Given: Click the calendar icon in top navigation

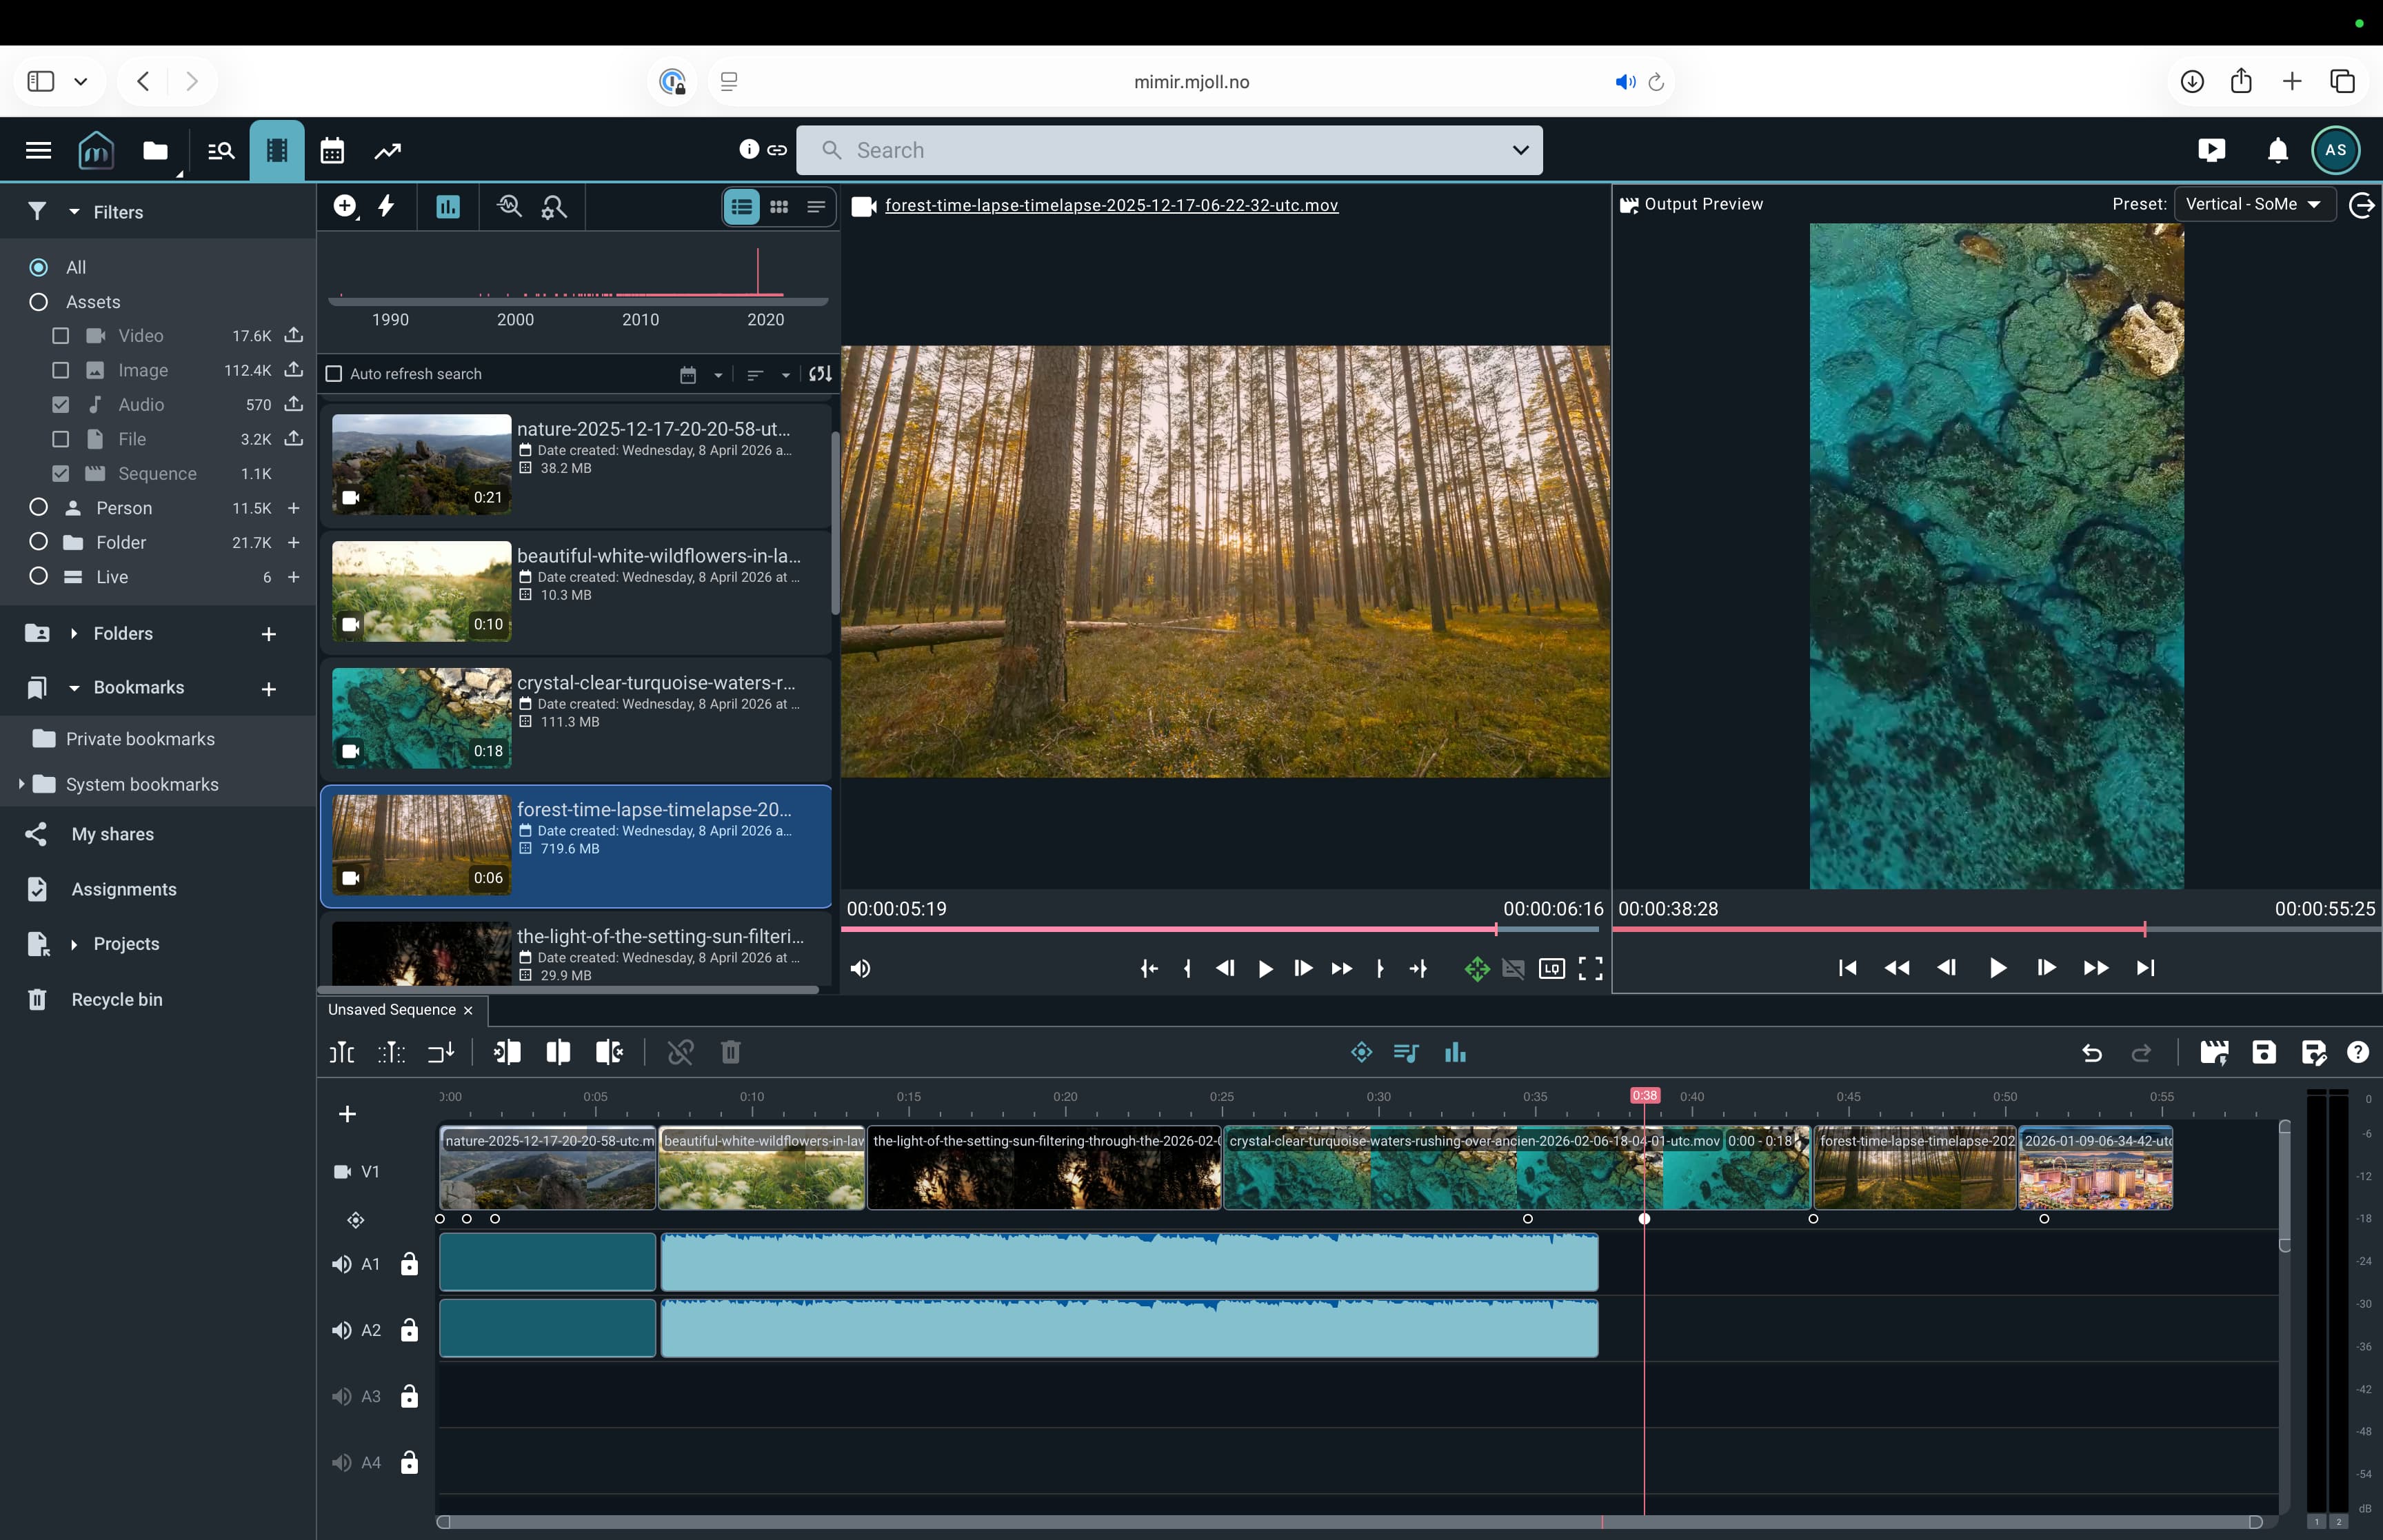Looking at the screenshot, I should [x=332, y=151].
